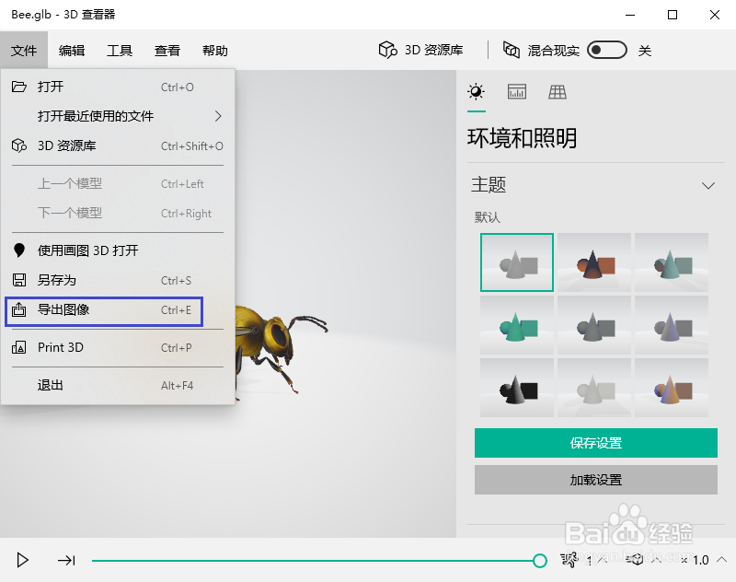Screen dimensions: 736x582
Task: Select Print 3D menu entry
Action: click(118, 347)
